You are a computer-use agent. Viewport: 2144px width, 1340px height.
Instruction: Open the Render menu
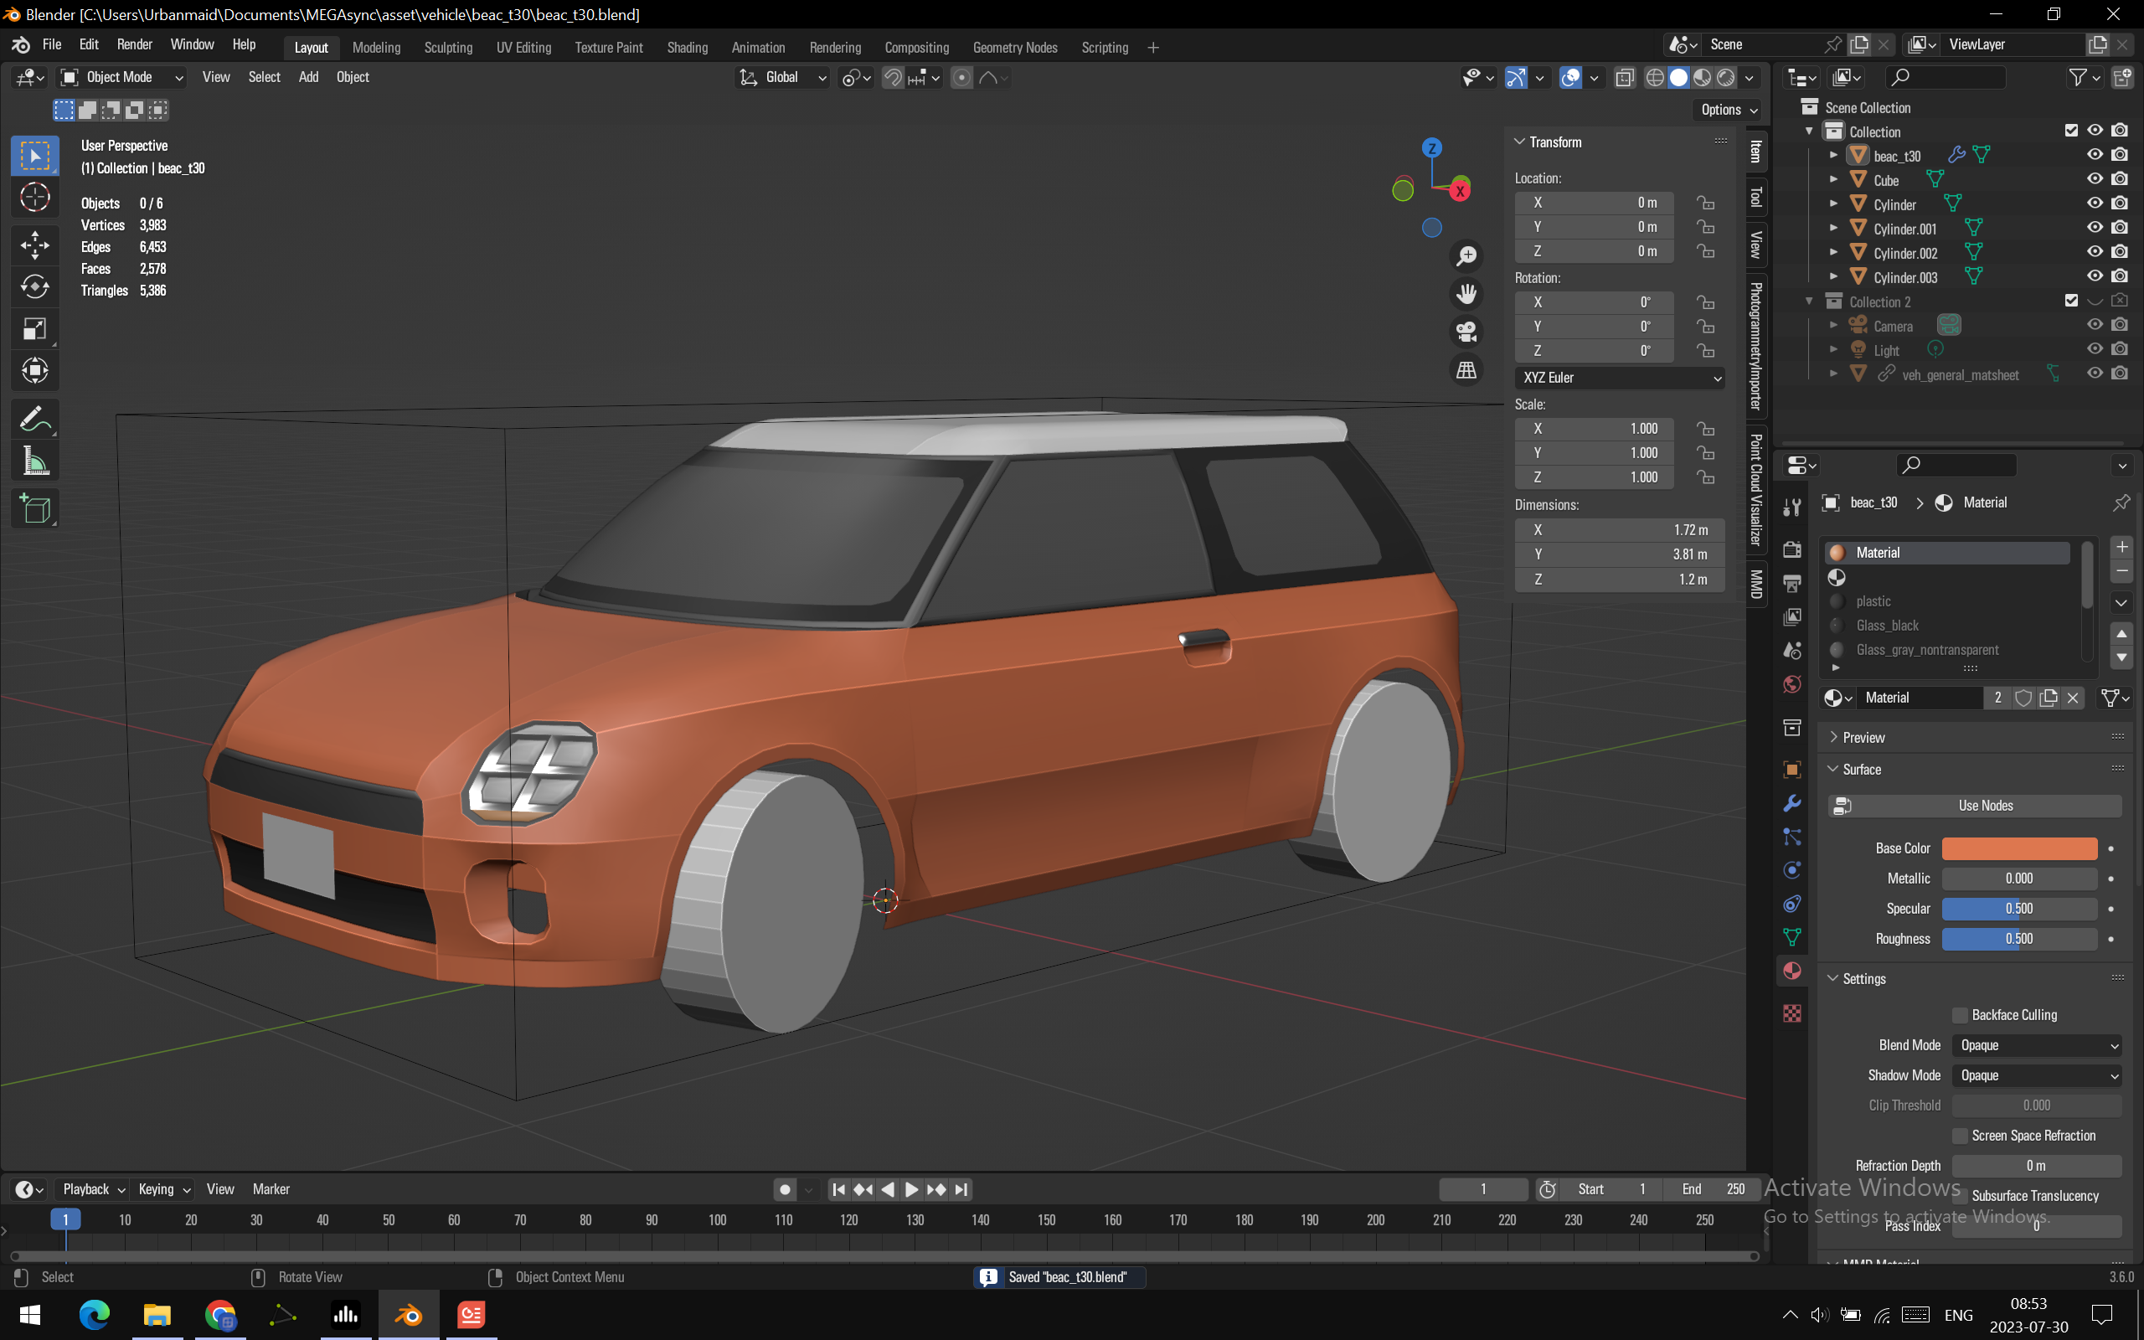pos(134,44)
